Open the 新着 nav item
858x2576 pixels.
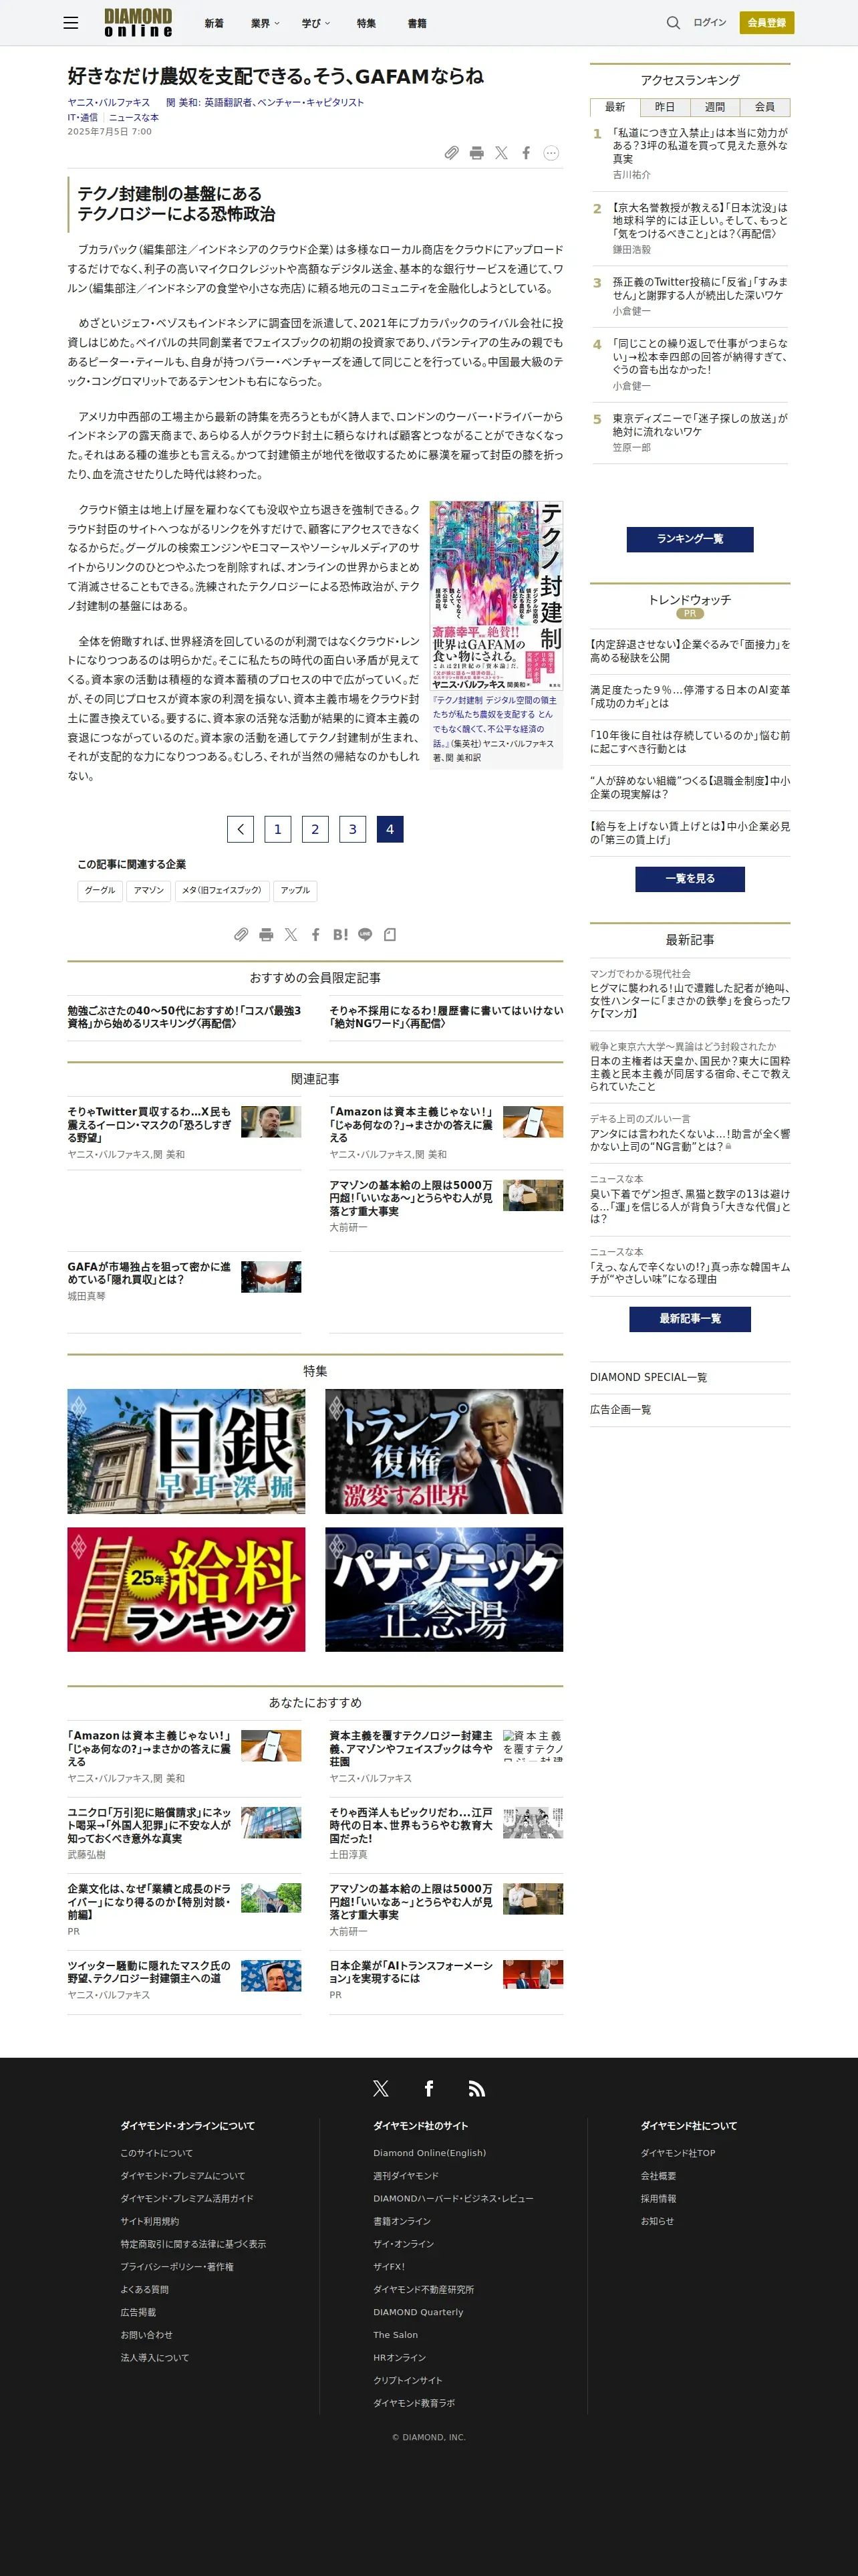[214, 23]
